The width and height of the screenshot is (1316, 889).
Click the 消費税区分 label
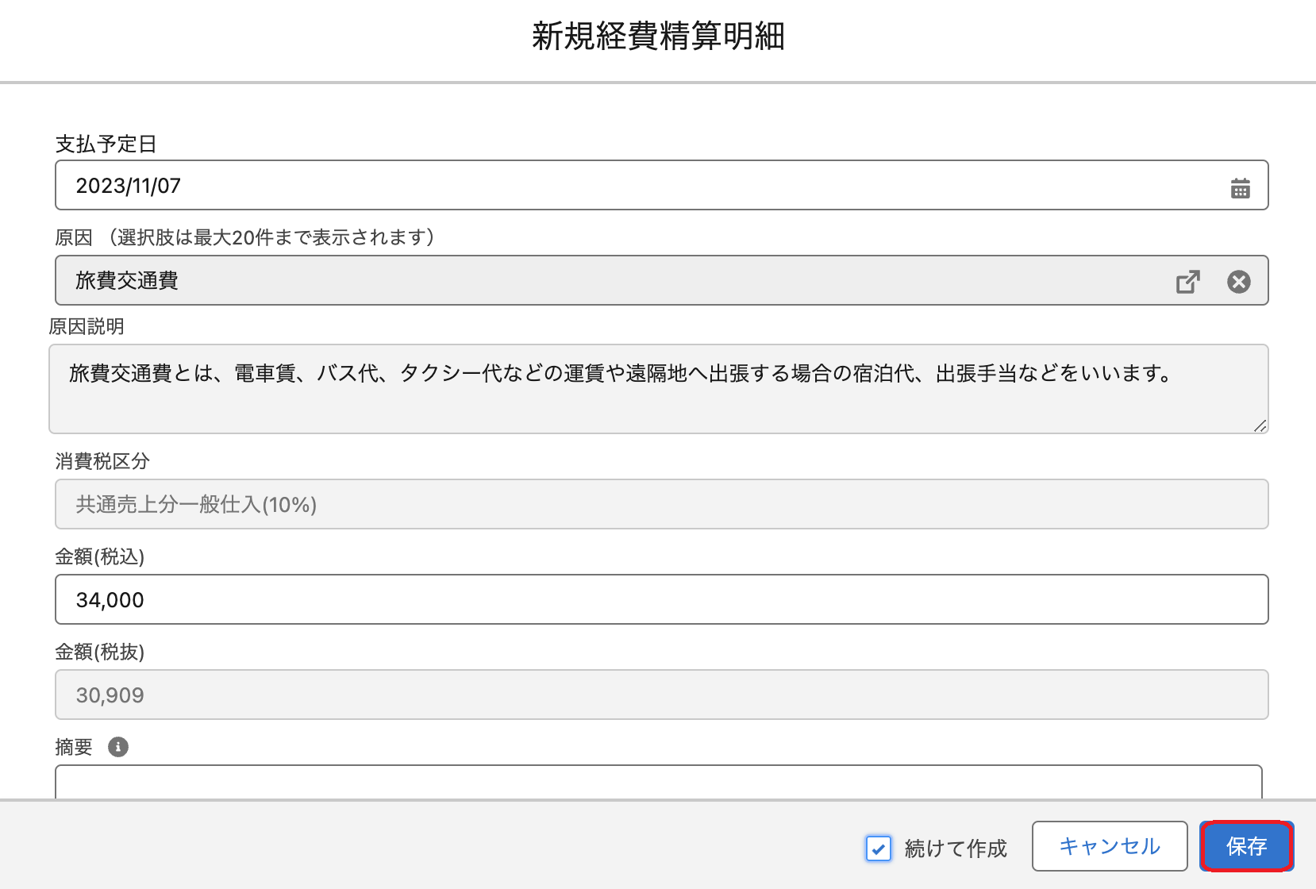102,462
